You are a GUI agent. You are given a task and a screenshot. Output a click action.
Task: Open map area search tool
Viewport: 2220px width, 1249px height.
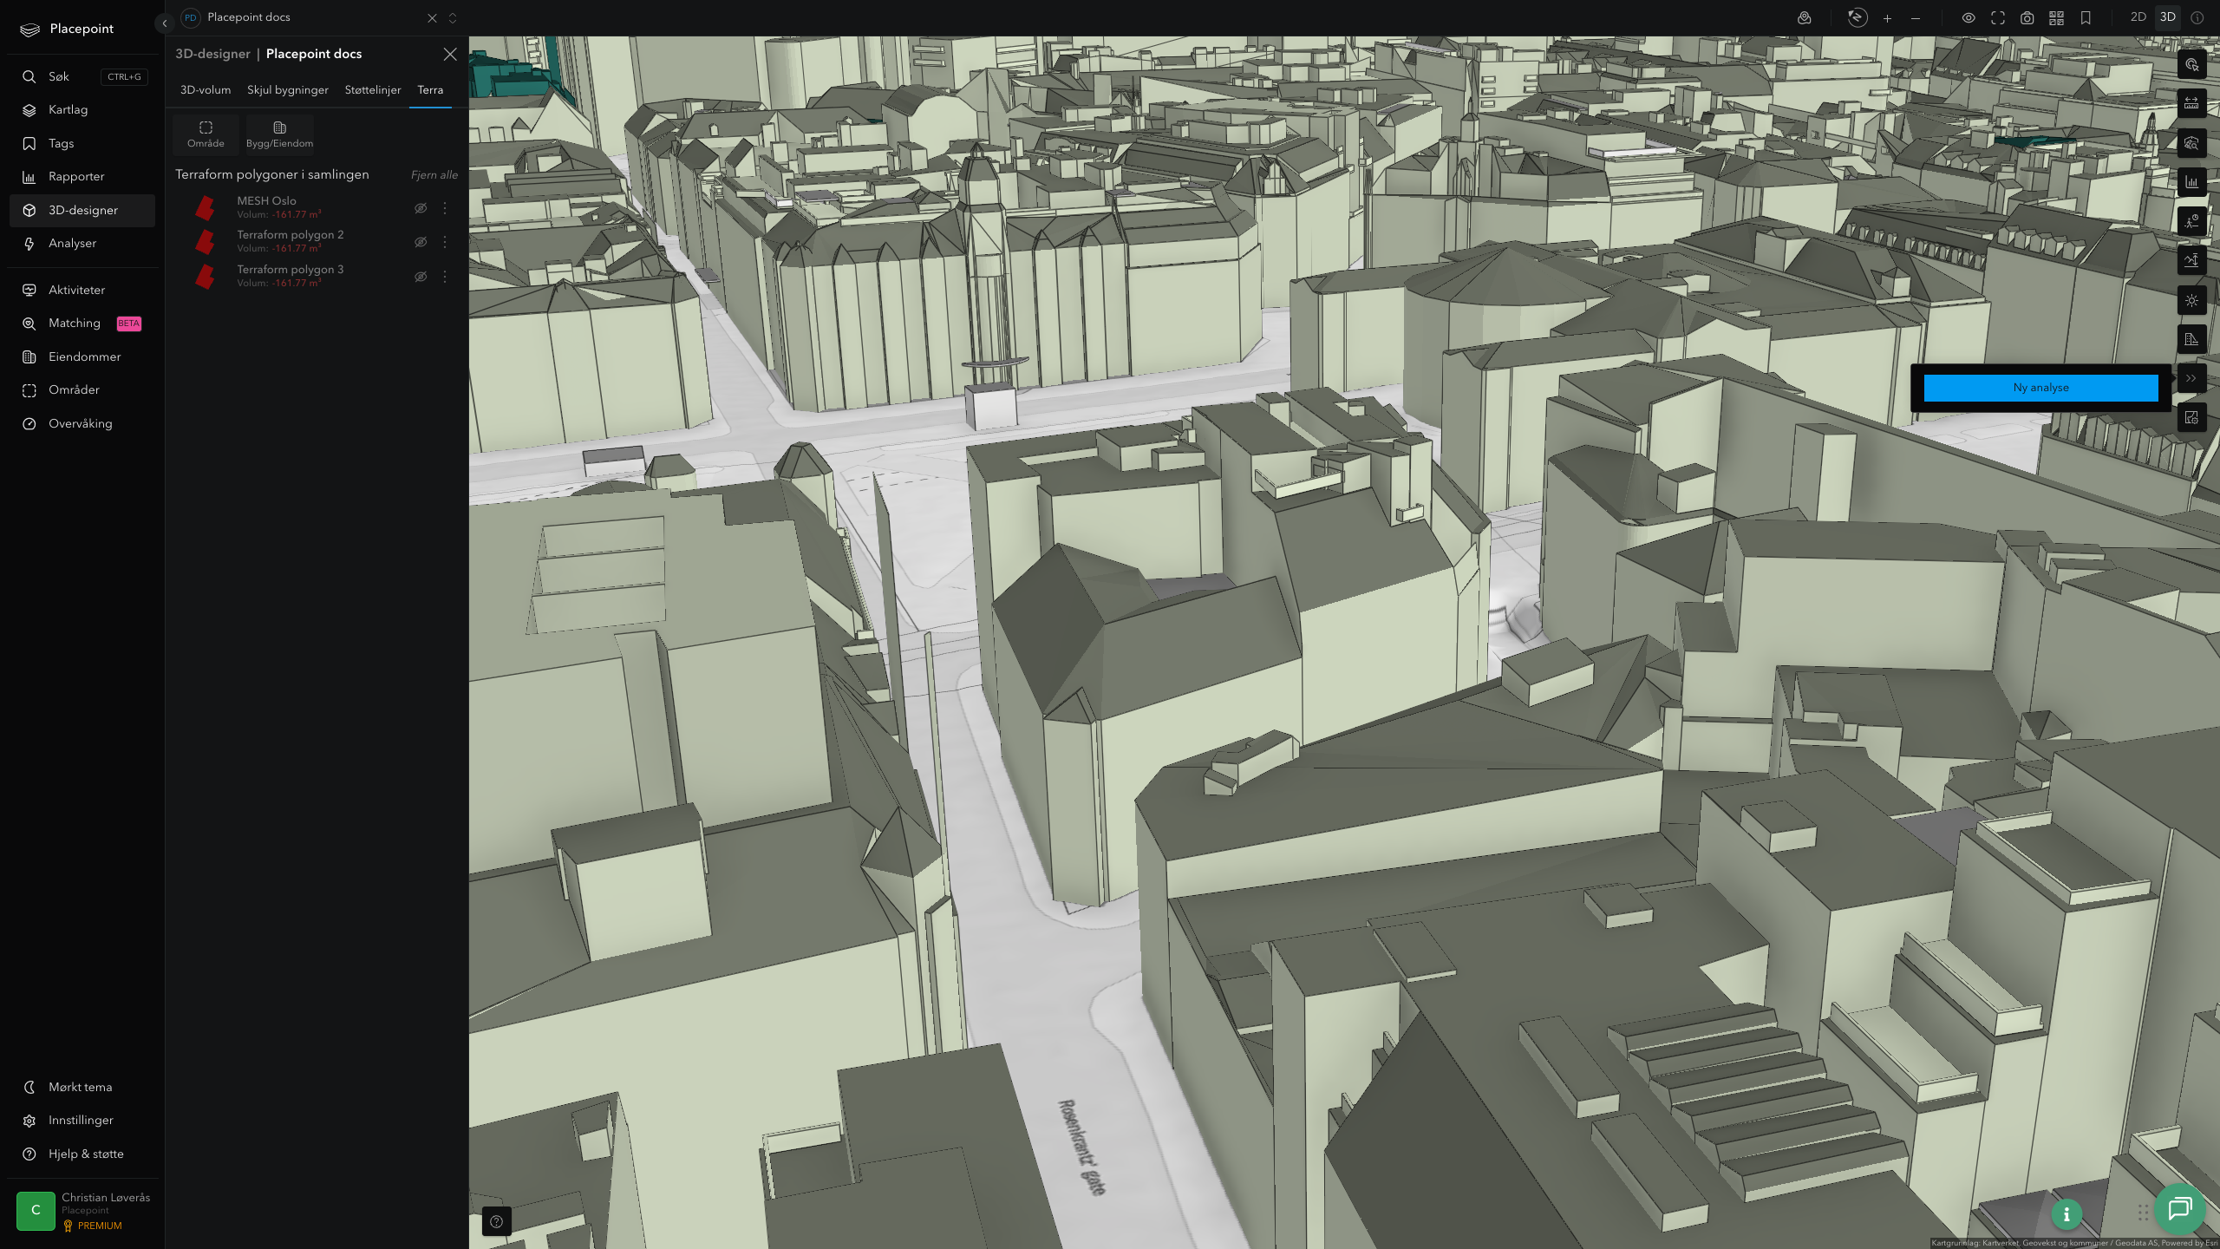[2192, 143]
